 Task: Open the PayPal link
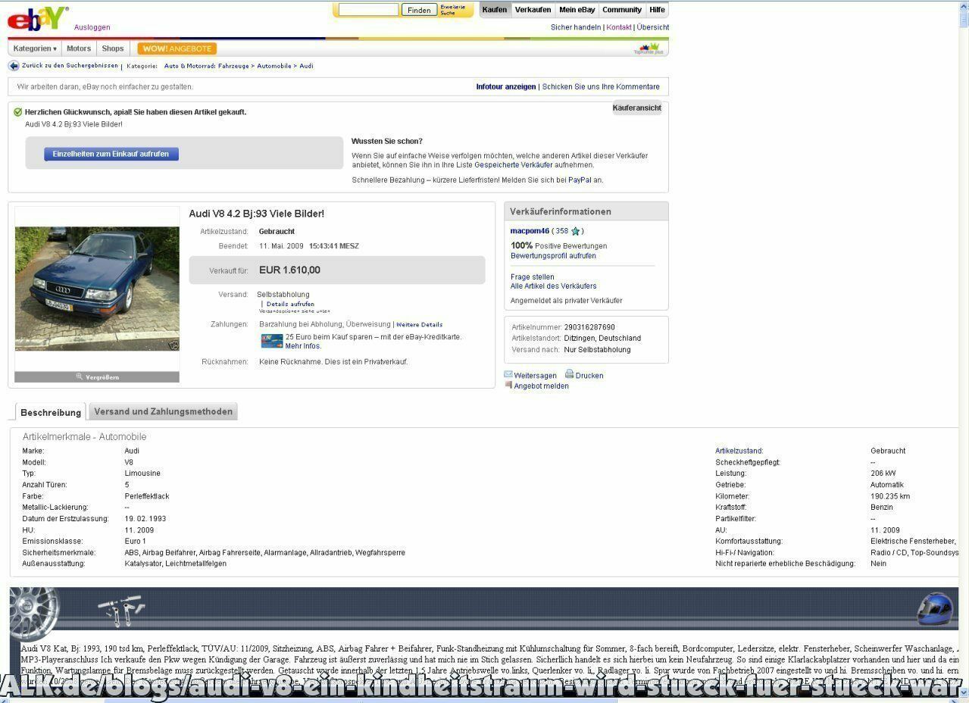pyautogui.click(x=580, y=180)
